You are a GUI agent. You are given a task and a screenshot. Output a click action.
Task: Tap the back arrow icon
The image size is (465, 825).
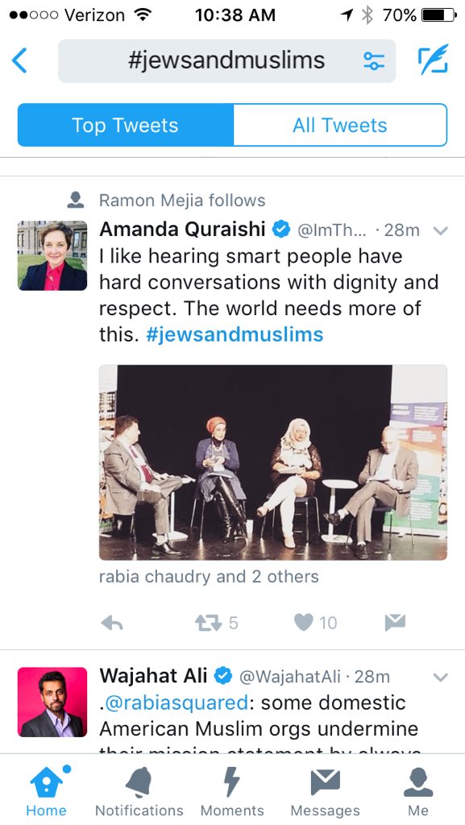pos(19,60)
